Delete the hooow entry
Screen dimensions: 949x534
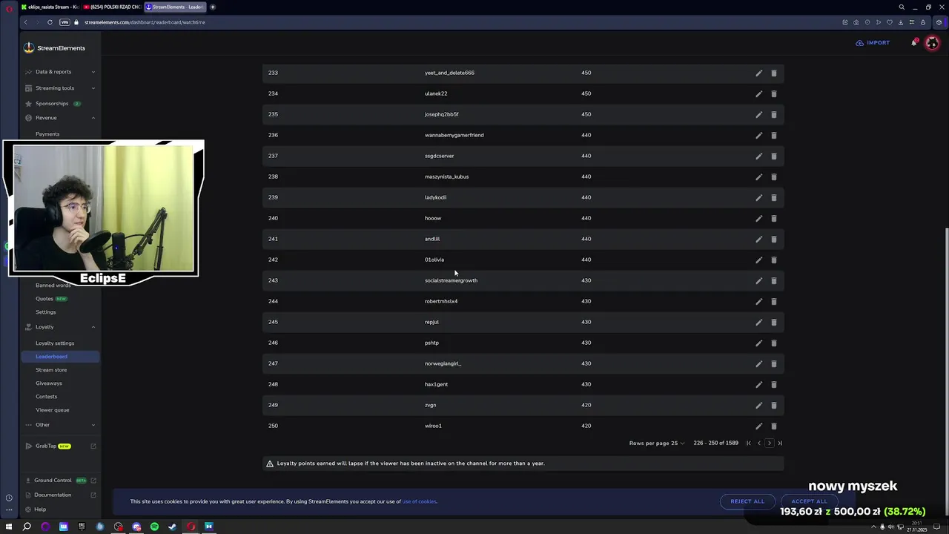pos(773,218)
